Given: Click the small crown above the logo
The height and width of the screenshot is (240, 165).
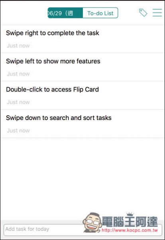Looking at the screenshot, I should point(130,214).
